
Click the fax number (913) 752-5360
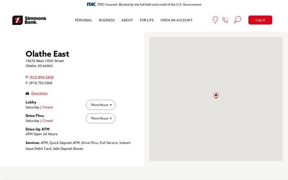pos(40,83)
